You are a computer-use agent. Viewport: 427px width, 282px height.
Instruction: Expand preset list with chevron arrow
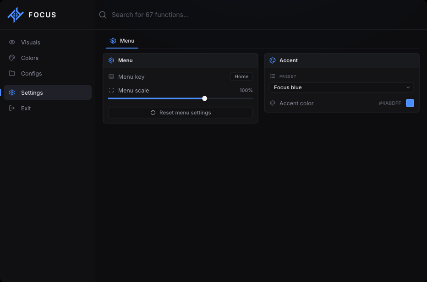408,87
